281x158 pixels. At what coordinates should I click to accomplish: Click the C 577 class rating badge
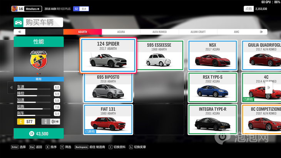tap(26, 121)
